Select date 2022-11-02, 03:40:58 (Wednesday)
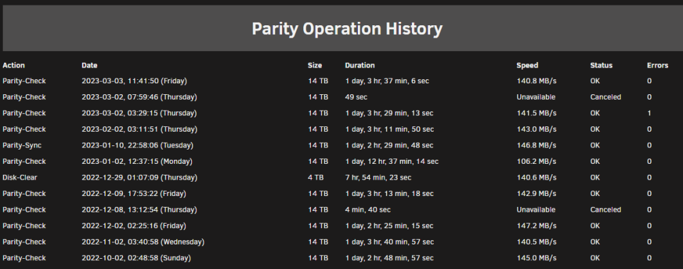The width and height of the screenshot is (683, 269). (x=143, y=242)
